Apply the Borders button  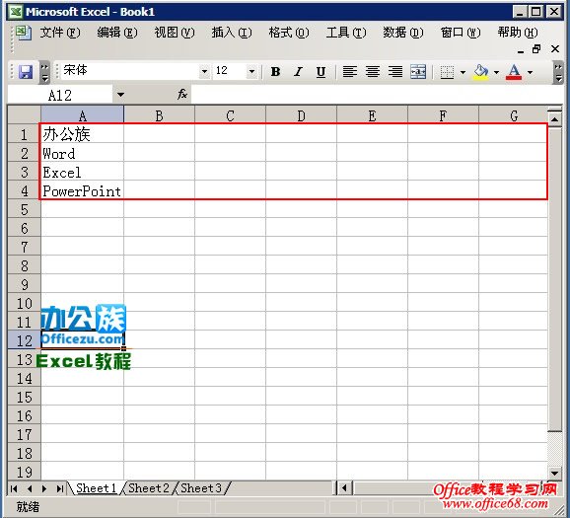coord(447,72)
